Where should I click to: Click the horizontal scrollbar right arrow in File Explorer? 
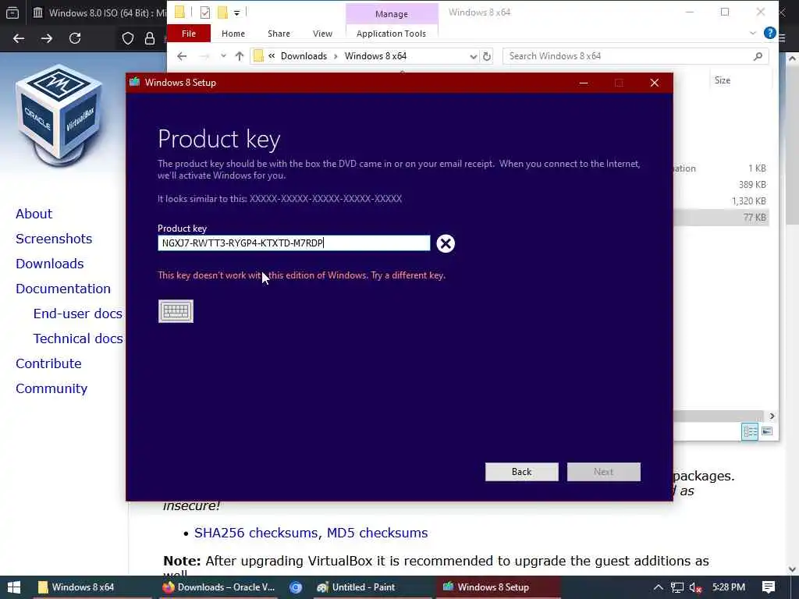[772, 416]
